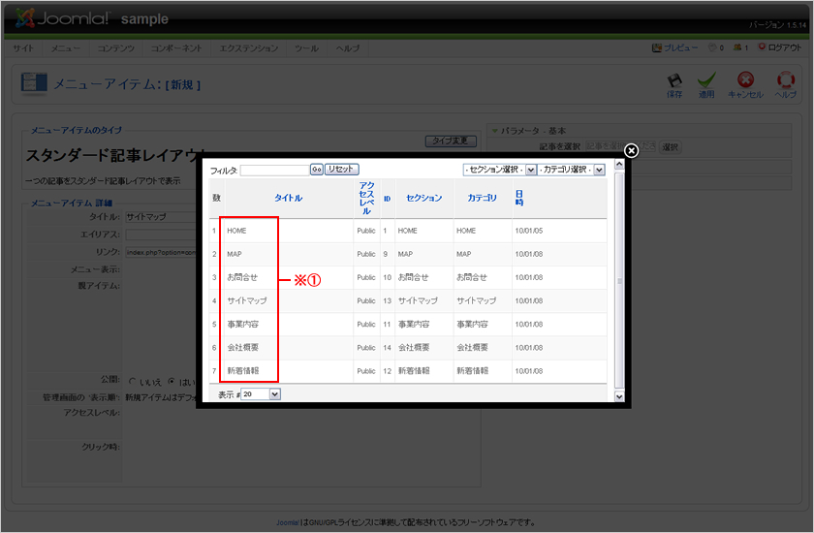Click the modal scrollbar up arrow
The image size is (814, 533).
click(x=619, y=164)
